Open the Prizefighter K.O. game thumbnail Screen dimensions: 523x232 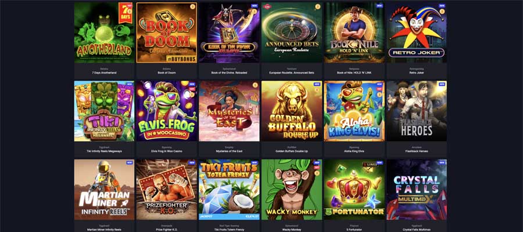click(x=167, y=190)
